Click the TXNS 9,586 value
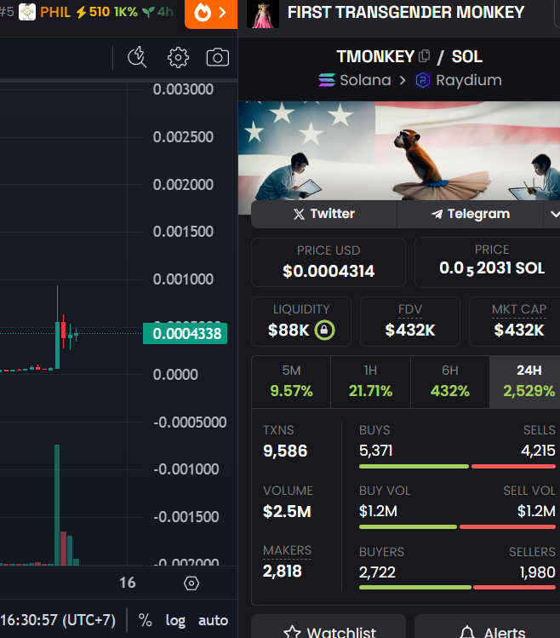This screenshot has height=638, width=560. (x=285, y=451)
